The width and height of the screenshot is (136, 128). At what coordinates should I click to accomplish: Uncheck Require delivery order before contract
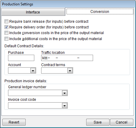(x=6, y=27)
